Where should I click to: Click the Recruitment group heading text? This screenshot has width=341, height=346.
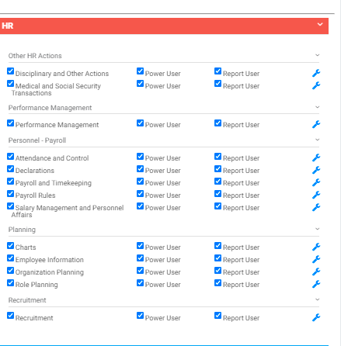pos(27,300)
